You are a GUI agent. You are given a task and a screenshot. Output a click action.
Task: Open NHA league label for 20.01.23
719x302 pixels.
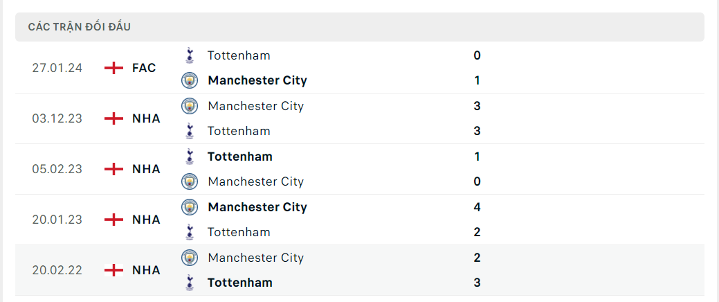146,220
